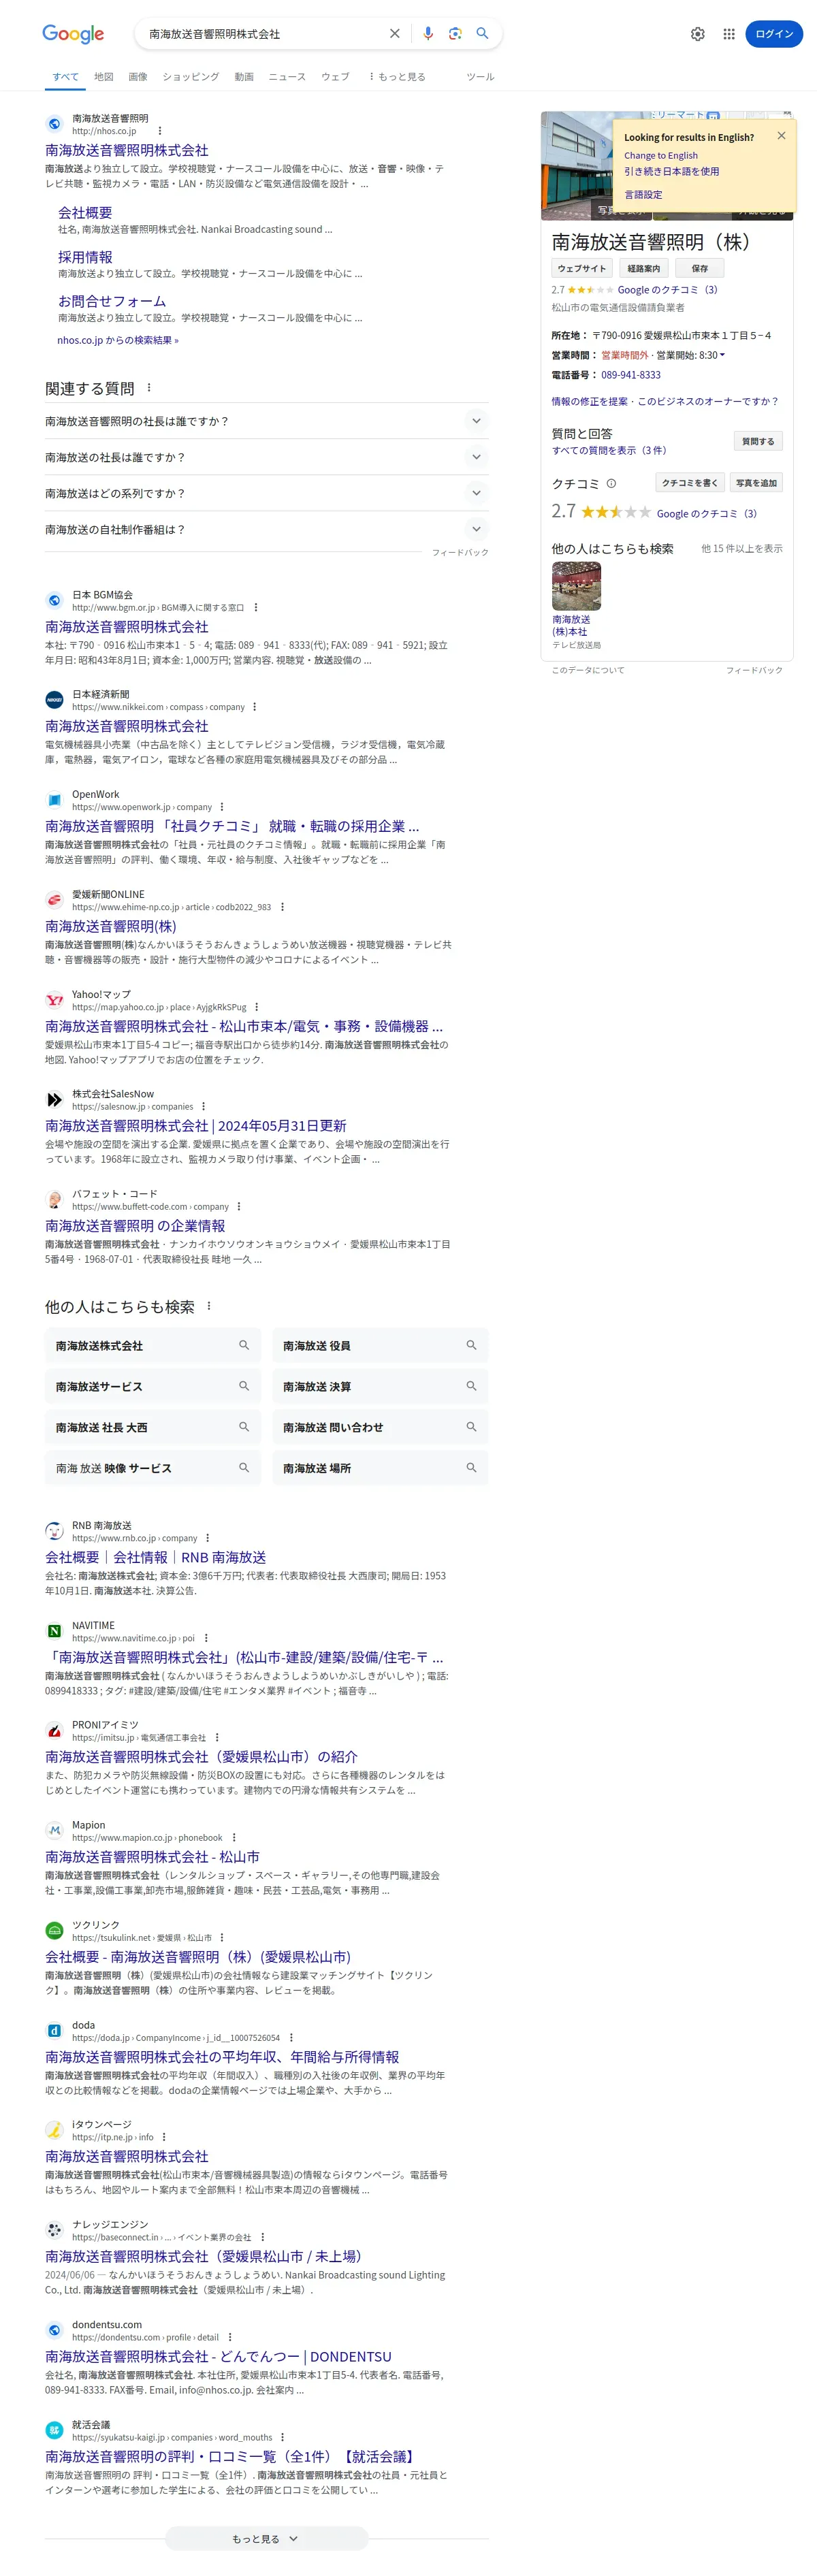
Task: Expand the 営業開始: 8:30 hours dropdown
Action: (x=691, y=355)
